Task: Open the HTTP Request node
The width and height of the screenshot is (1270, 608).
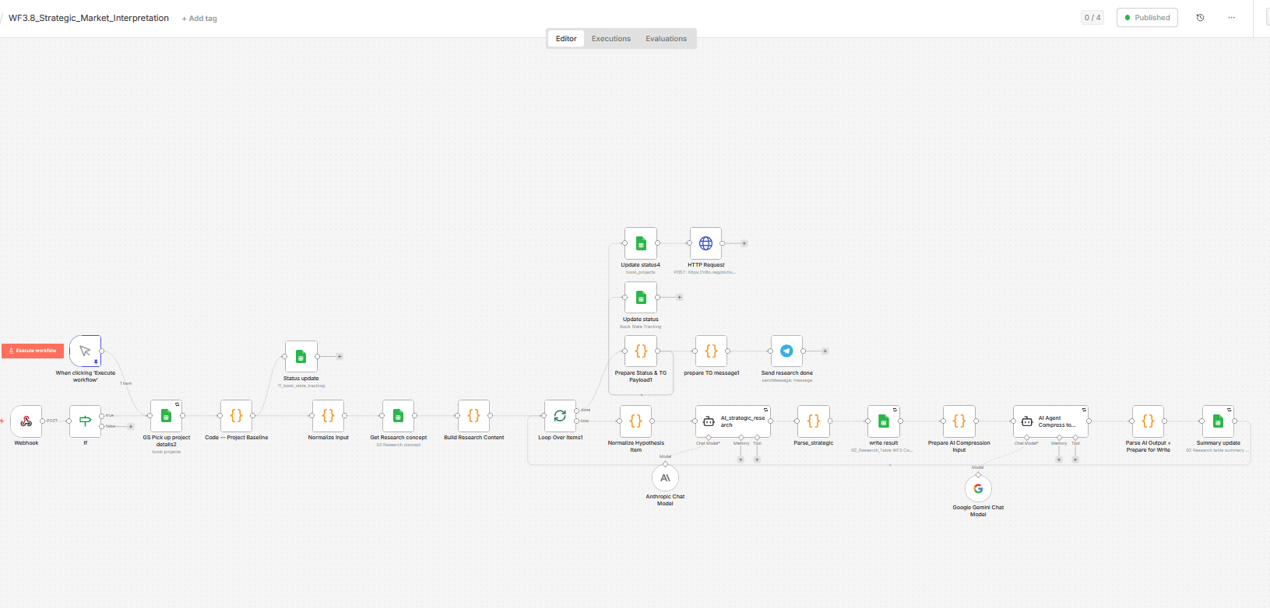Action: tap(705, 243)
